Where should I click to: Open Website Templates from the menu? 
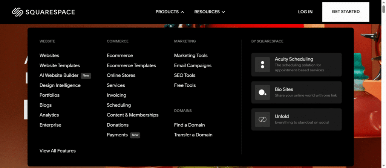click(x=60, y=65)
